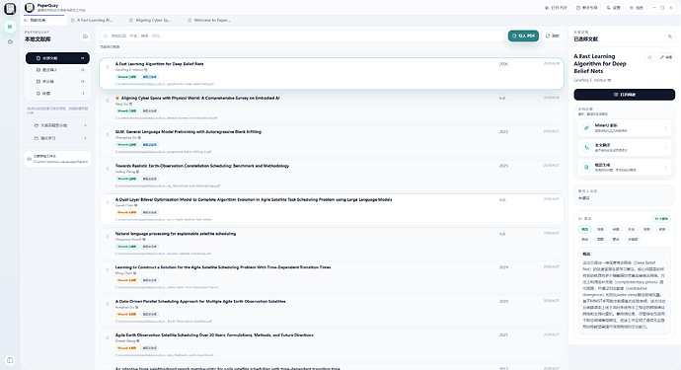This screenshot has height=370, width=681.
Task: Select the uncategorized category in sidebar
Action: (x=58, y=82)
